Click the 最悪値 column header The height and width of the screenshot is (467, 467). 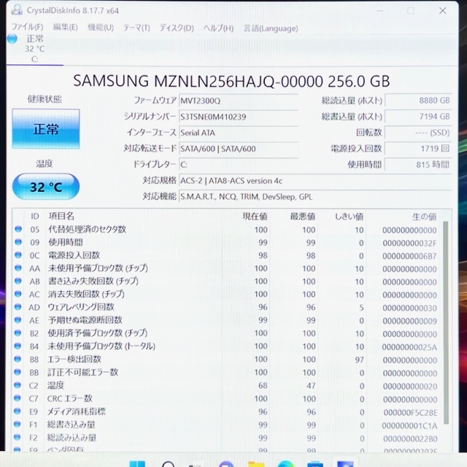click(303, 217)
